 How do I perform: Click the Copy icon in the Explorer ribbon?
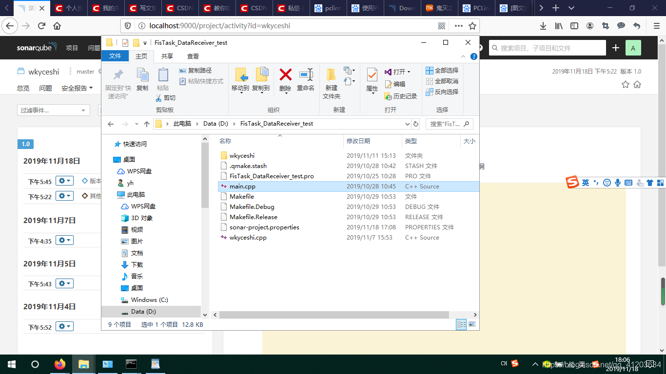pyautogui.click(x=142, y=75)
